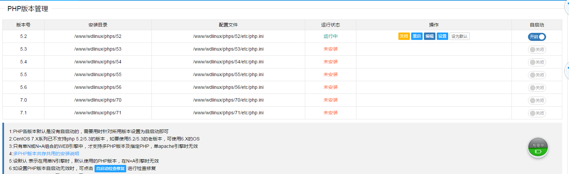This screenshot has height=174, width=569.
Task: Turn on autostart for PHP 5.5
Action: 537,75
